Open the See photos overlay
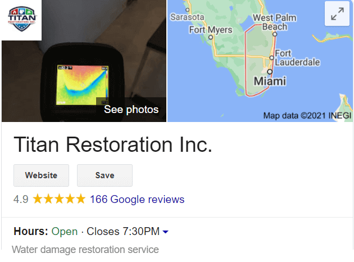This screenshot has height=262, width=354. coord(131,110)
